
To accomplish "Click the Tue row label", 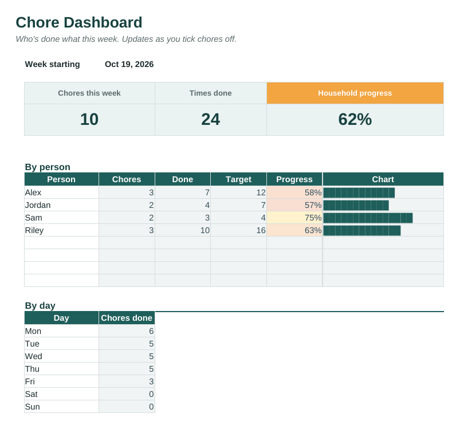I will (62, 344).
